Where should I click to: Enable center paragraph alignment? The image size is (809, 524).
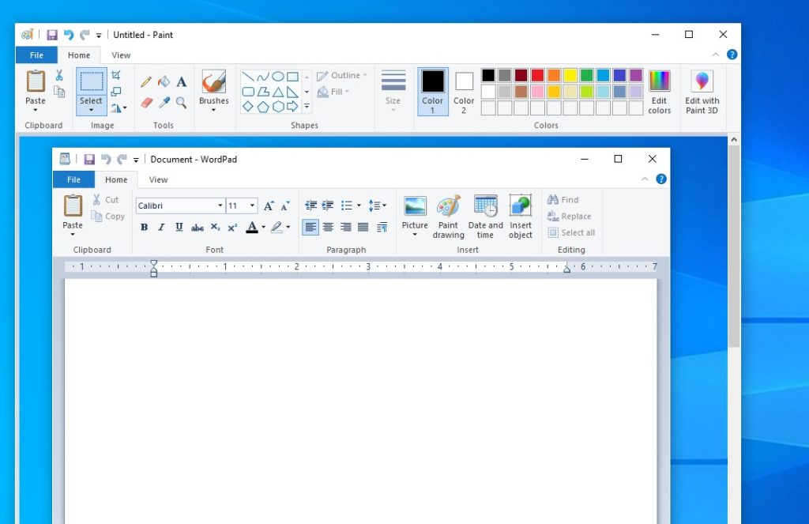328,227
